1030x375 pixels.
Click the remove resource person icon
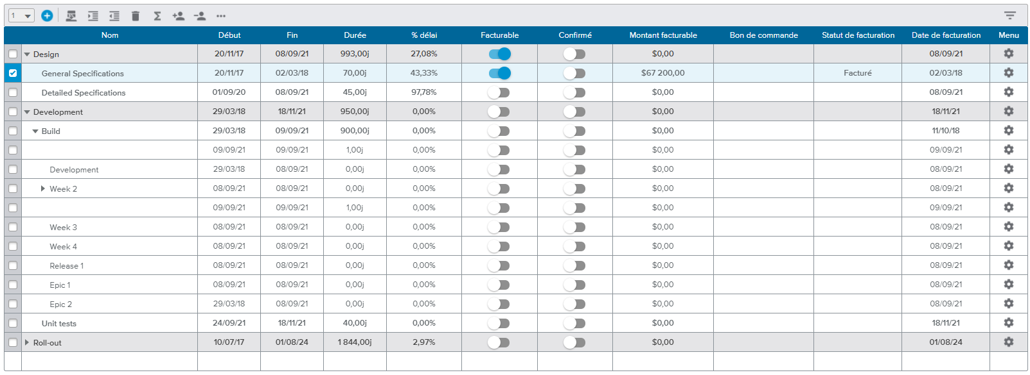[200, 16]
